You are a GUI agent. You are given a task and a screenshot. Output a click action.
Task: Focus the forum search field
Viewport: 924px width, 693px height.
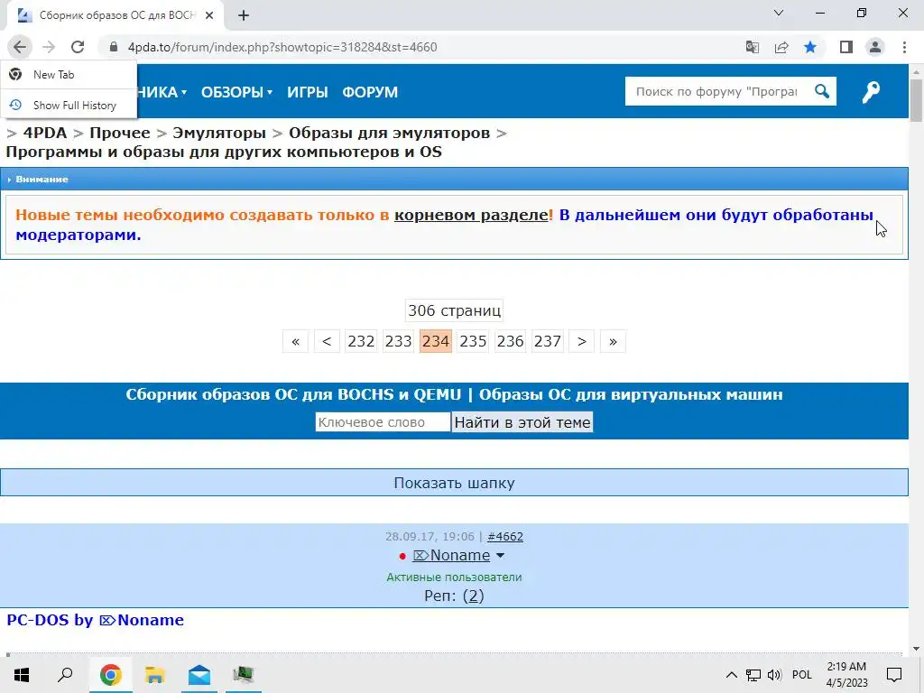[x=716, y=91]
